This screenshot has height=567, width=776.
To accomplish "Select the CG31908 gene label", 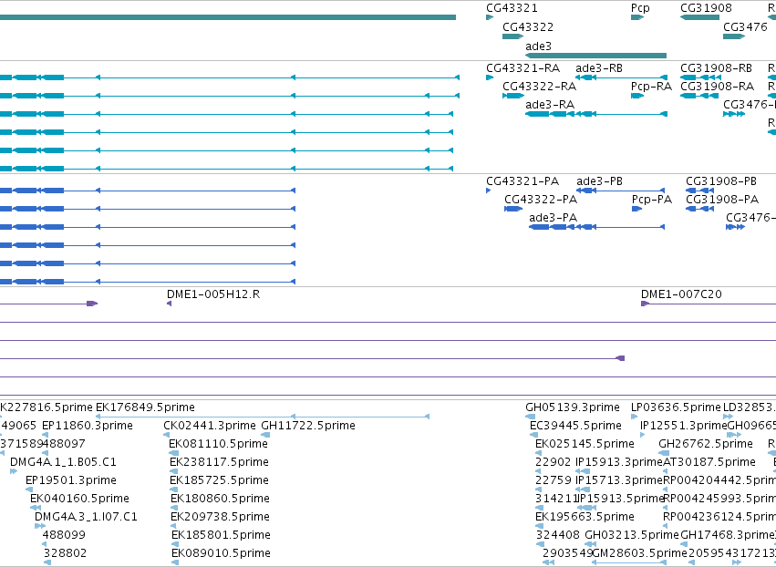I will pyautogui.click(x=706, y=8).
